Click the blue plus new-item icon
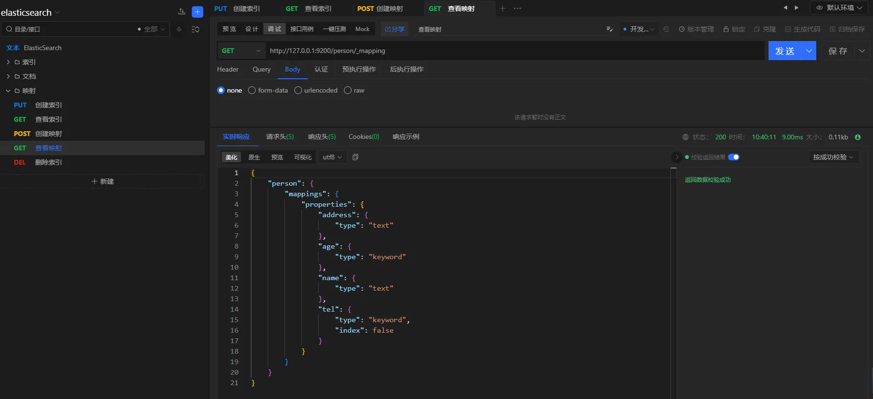This screenshot has height=399, width=873. 197,12
